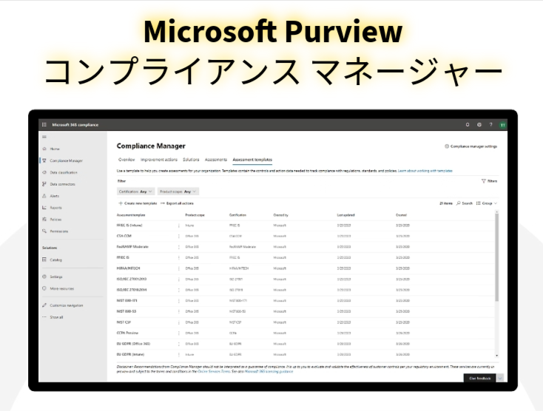543x411 pixels.
Task: Click the templates table vertical scrollbar
Action: coord(496,257)
